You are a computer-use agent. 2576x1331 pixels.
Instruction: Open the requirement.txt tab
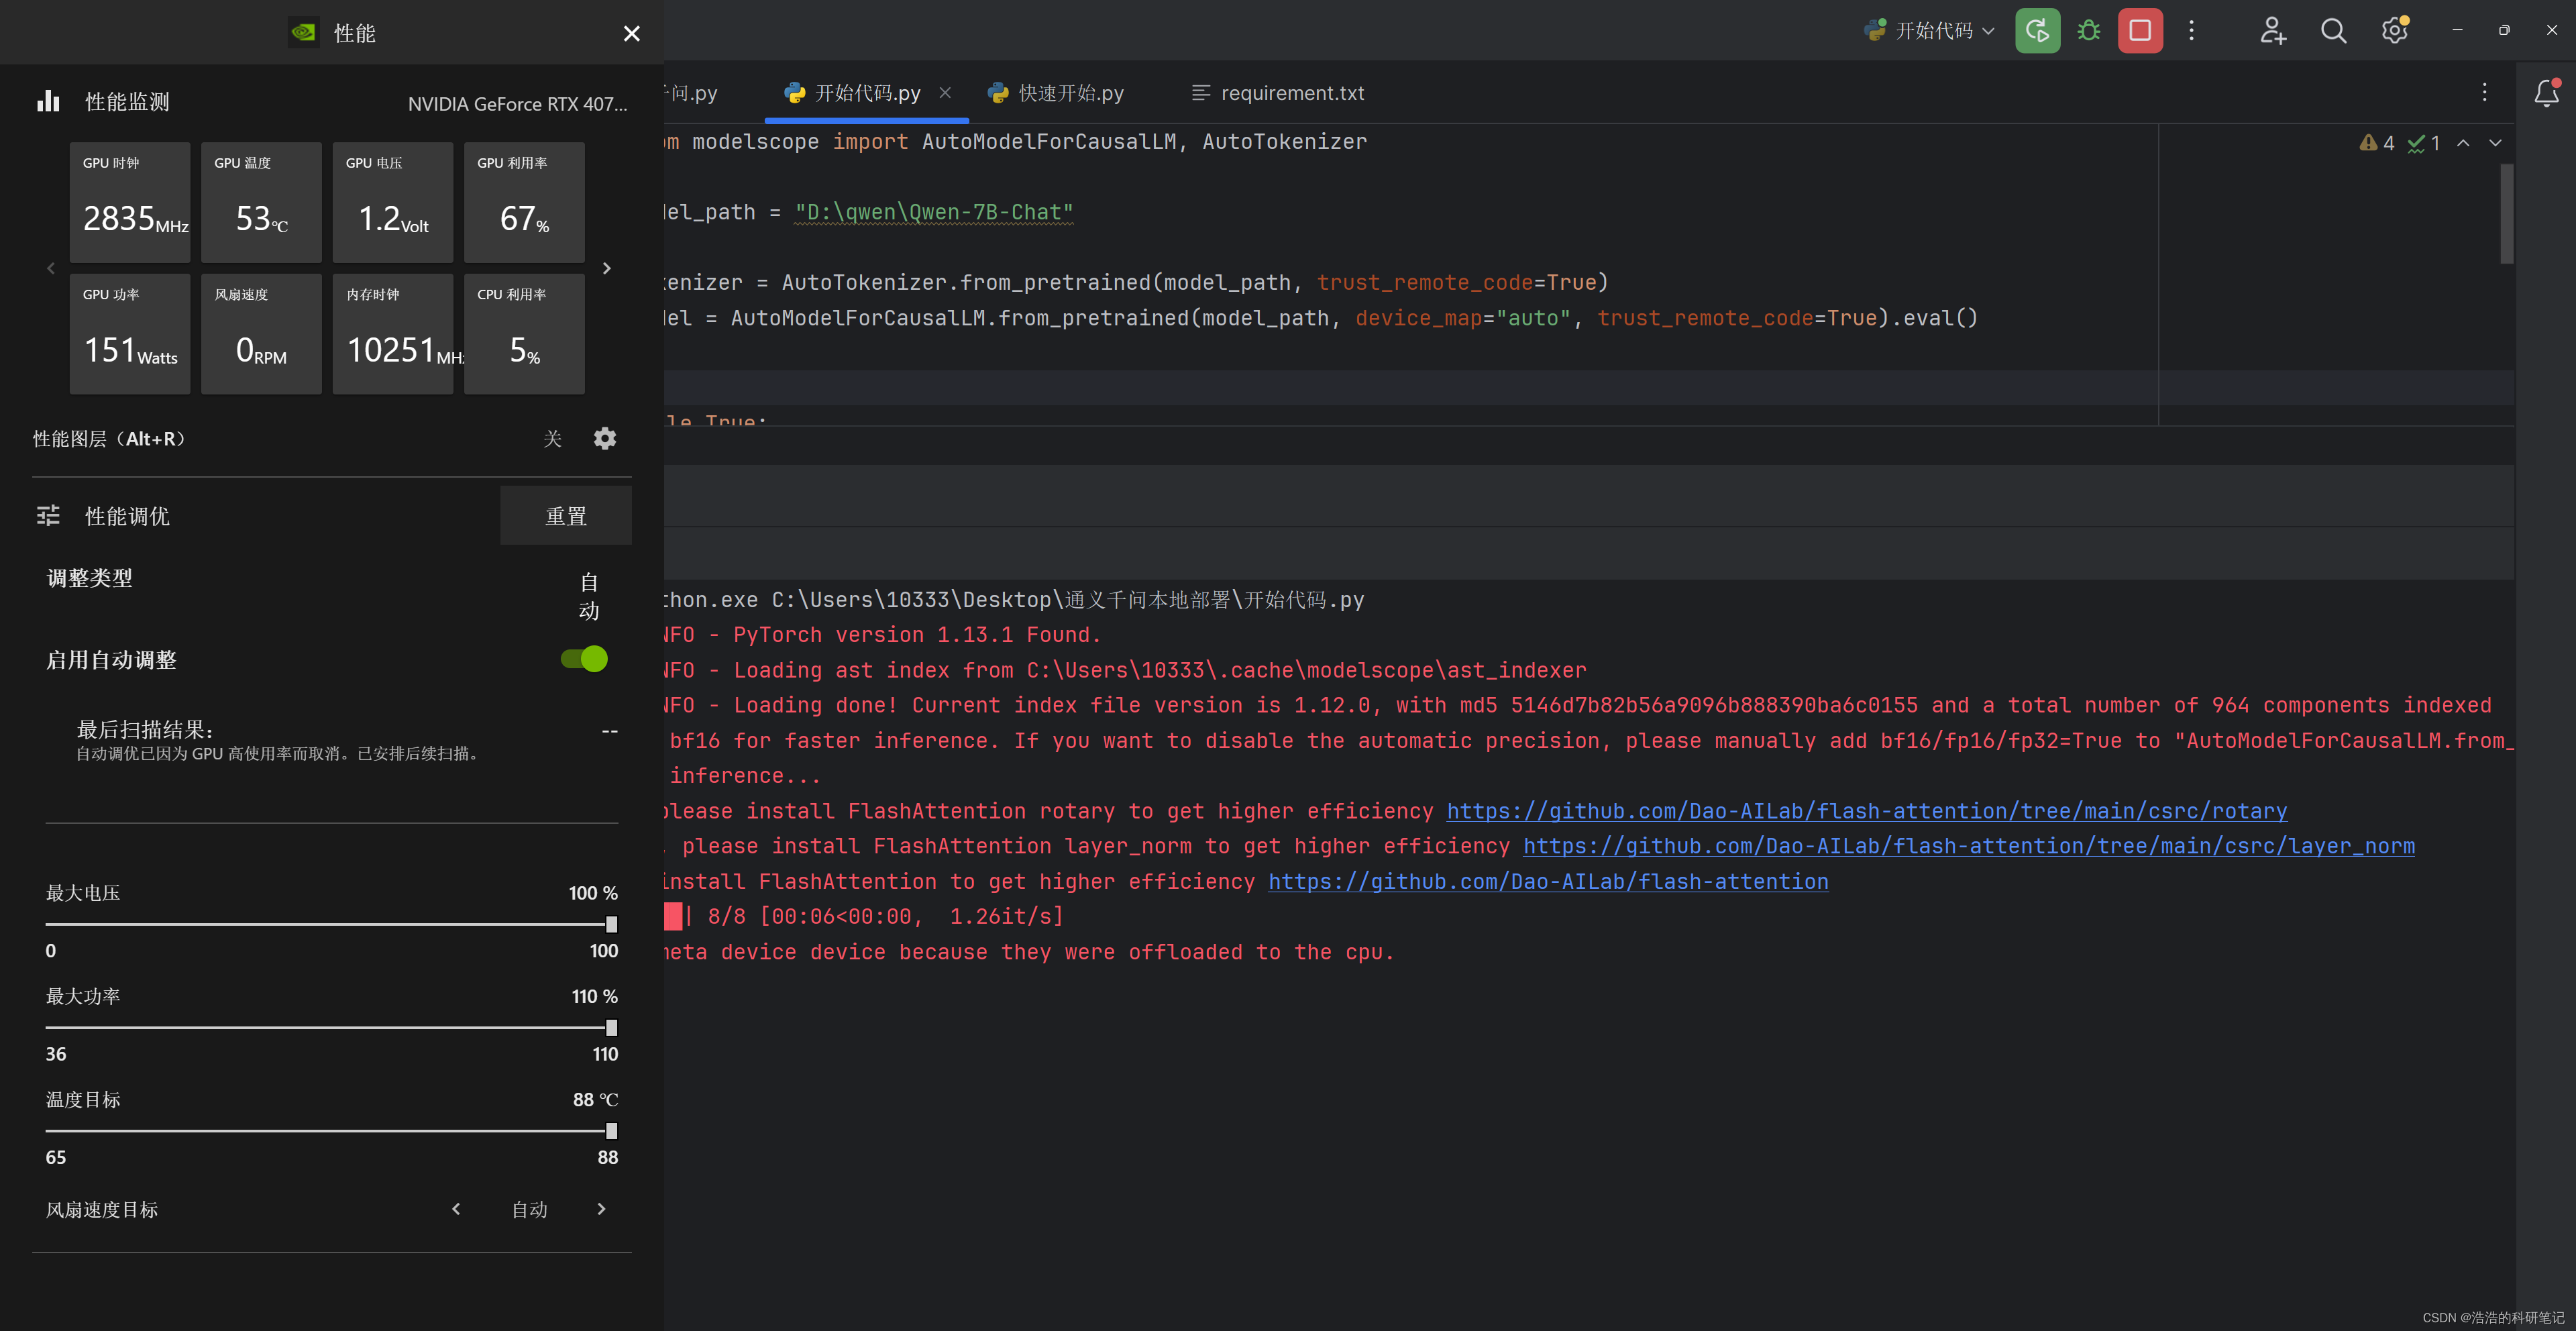click(x=1278, y=93)
